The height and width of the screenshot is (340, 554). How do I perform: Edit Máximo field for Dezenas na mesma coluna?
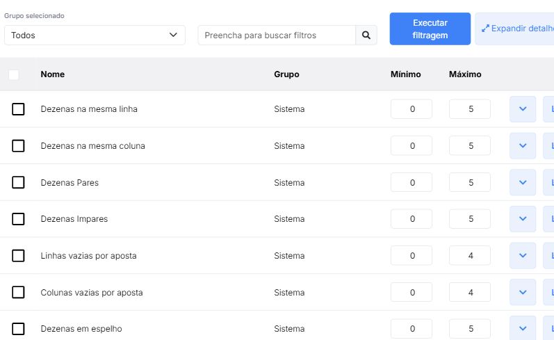(470, 145)
